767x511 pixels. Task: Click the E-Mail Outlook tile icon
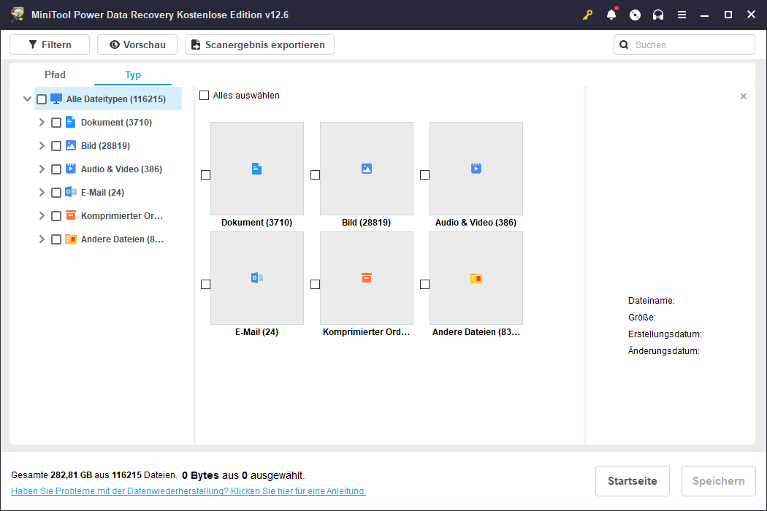(256, 278)
